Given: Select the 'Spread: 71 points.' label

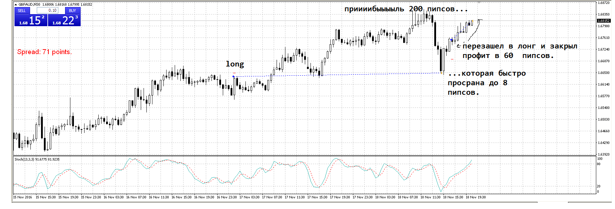Looking at the screenshot, I should point(44,52).
